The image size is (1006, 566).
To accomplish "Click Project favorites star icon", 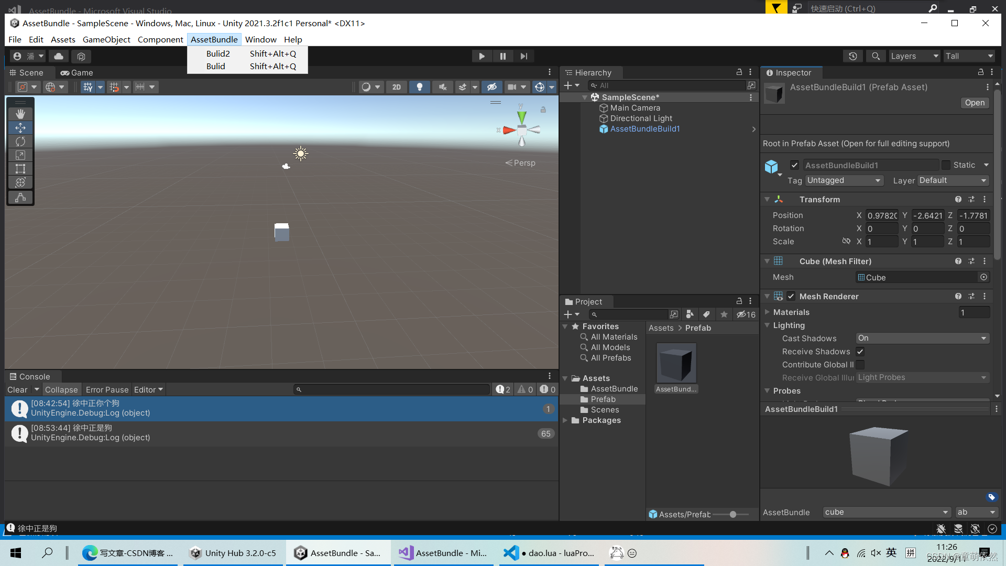I will point(724,314).
